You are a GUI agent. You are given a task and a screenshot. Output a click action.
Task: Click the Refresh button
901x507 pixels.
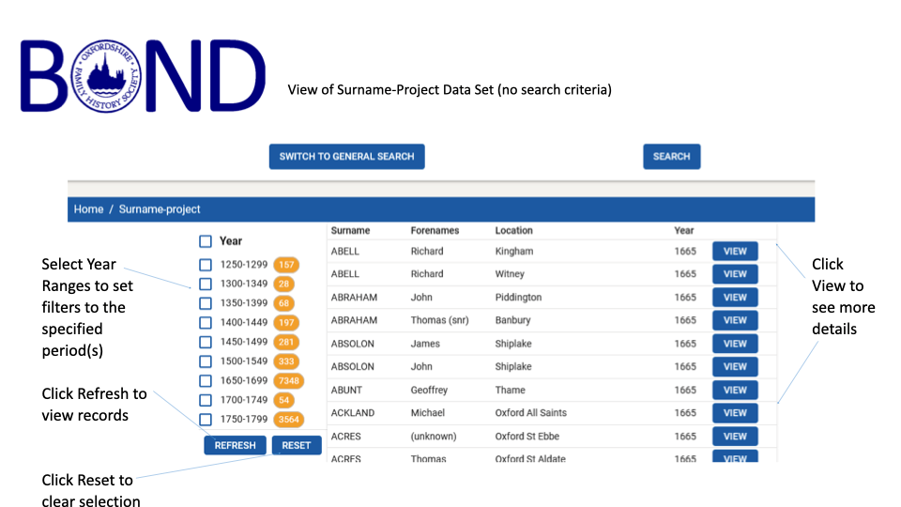coord(235,445)
